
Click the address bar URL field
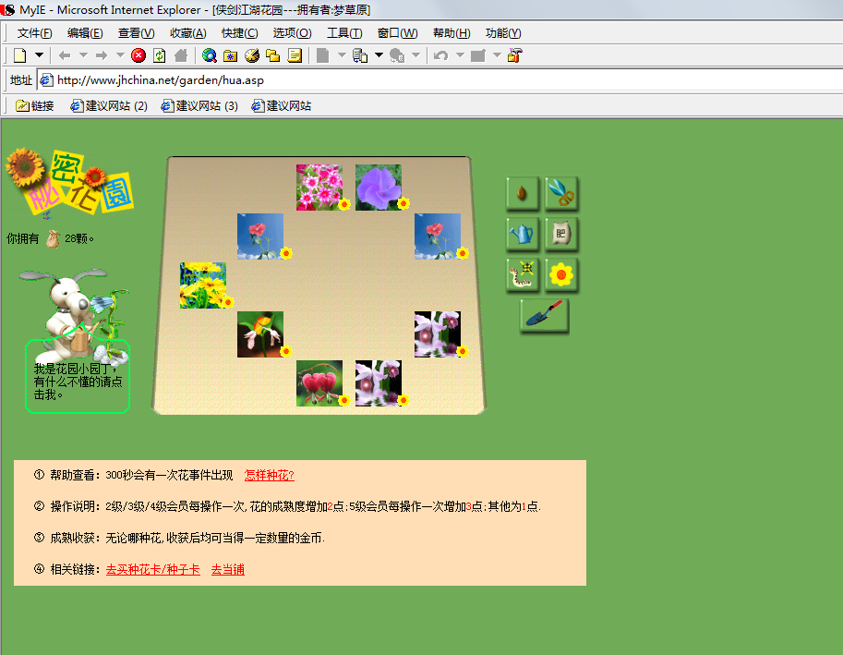coord(440,80)
